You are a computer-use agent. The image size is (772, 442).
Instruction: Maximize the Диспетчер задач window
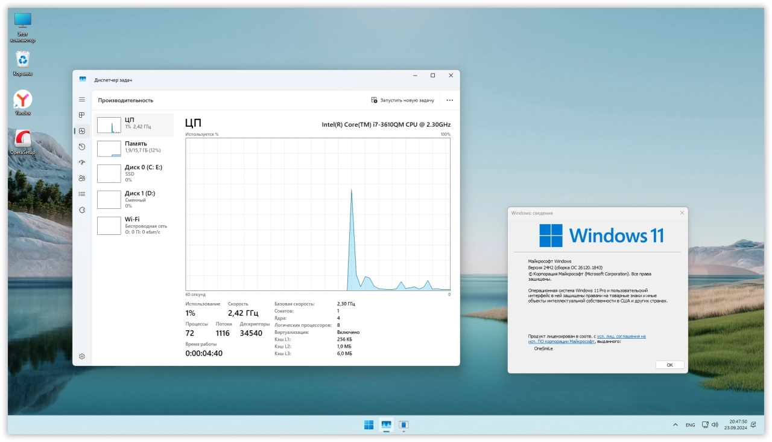pyautogui.click(x=432, y=75)
